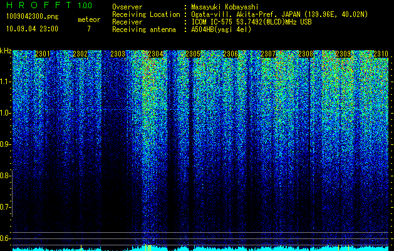Image resolution: width=394 pixels, height=251 pixels.
Task: Click the Receiving Location label
Action: pos(146,14)
